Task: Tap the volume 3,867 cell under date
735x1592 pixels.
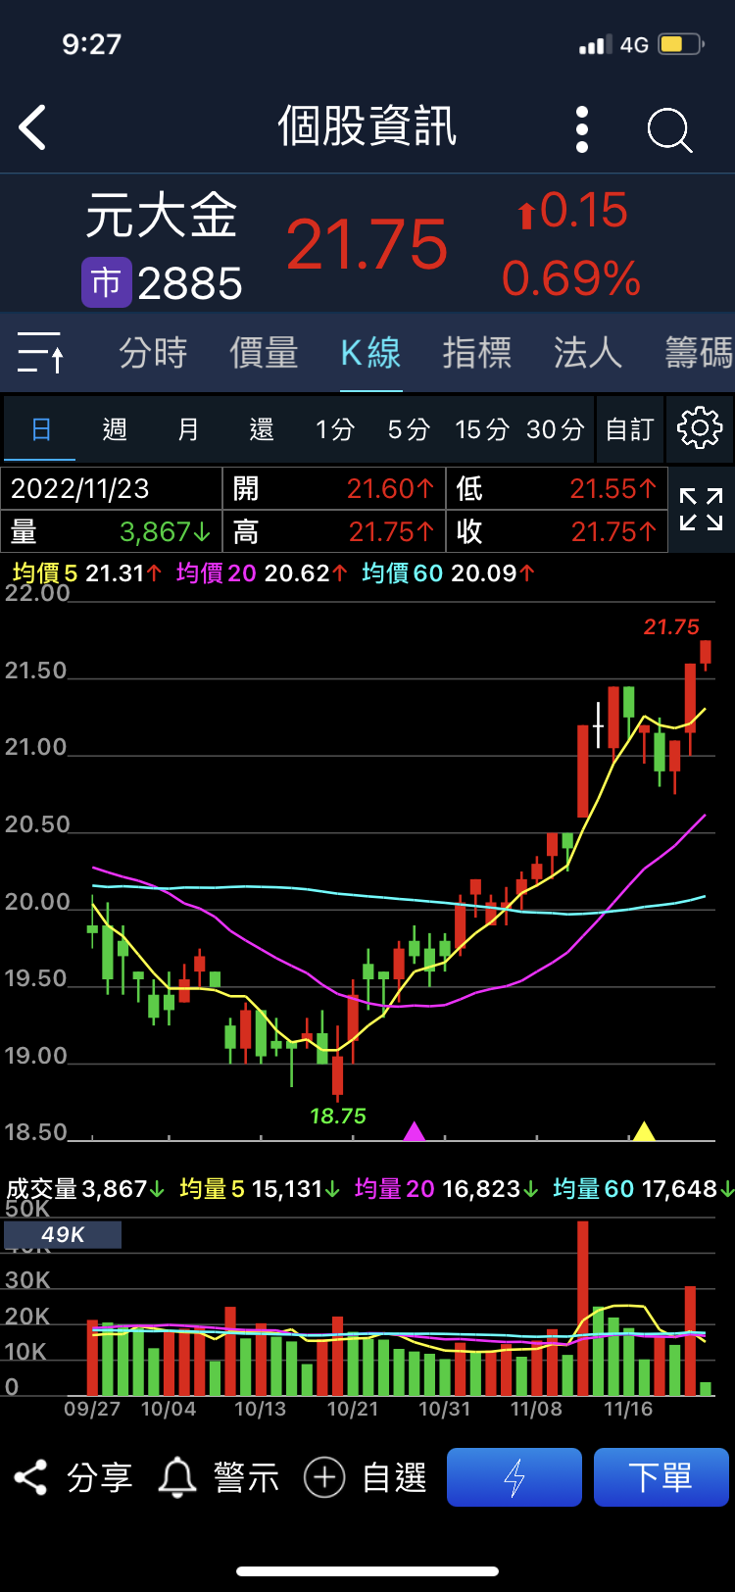Action: (112, 531)
